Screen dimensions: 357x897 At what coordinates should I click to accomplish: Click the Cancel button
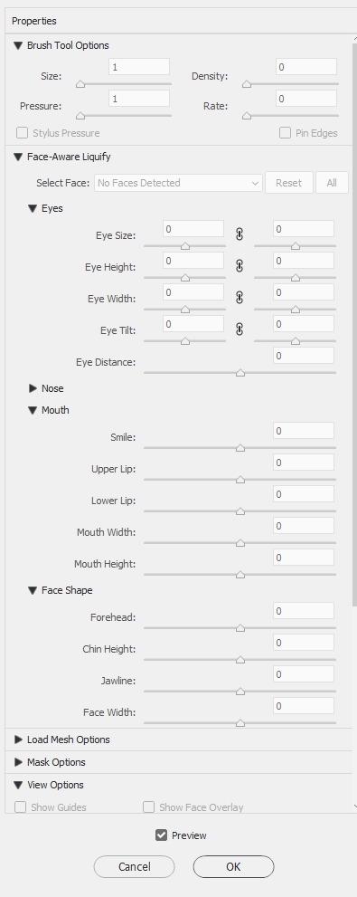[135, 867]
